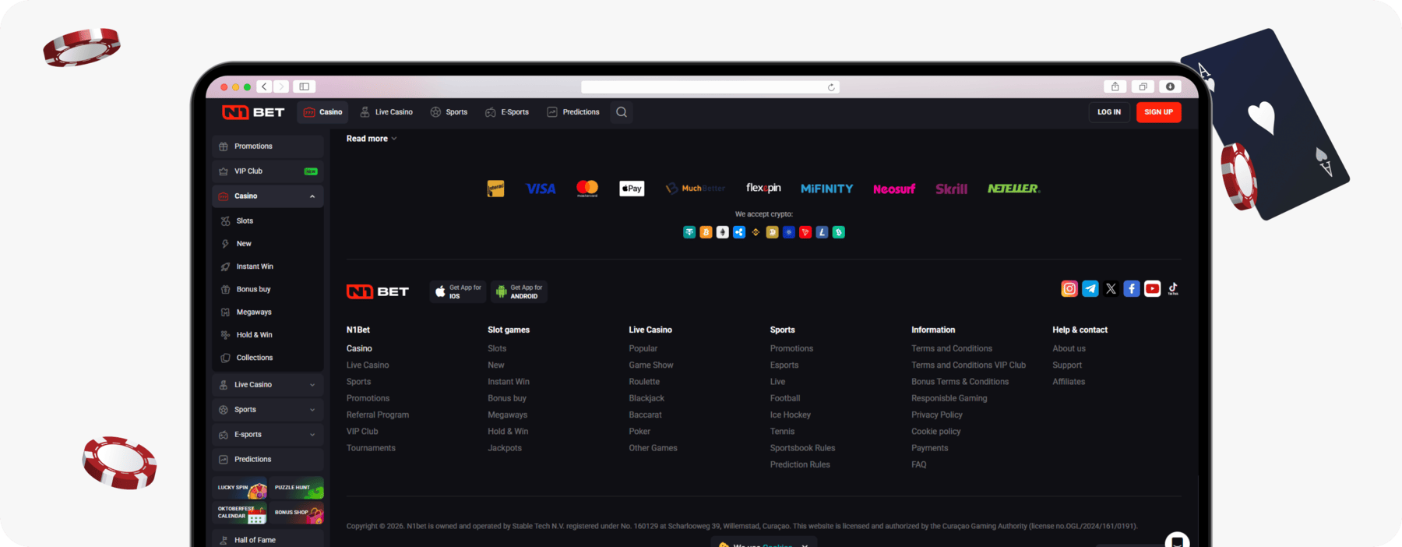The width and height of the screenshot is (1402, 547).
Task: Open the Telegram social icon
Action: pos(1090,289)
